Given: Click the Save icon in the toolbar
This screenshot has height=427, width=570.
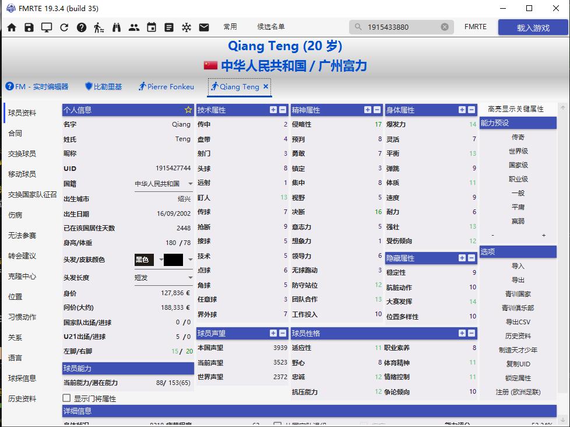Looking at the screenshot, I should tap(29, 26).
